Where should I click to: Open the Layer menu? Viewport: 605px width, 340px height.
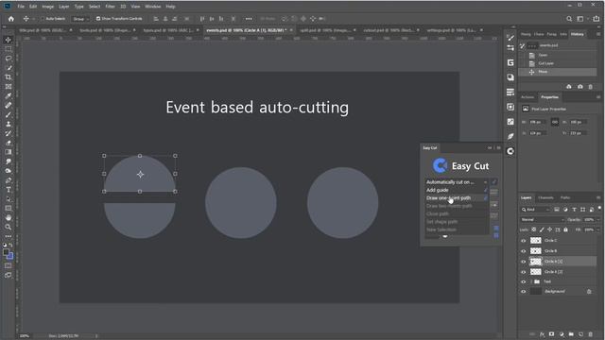pos(64,7)
